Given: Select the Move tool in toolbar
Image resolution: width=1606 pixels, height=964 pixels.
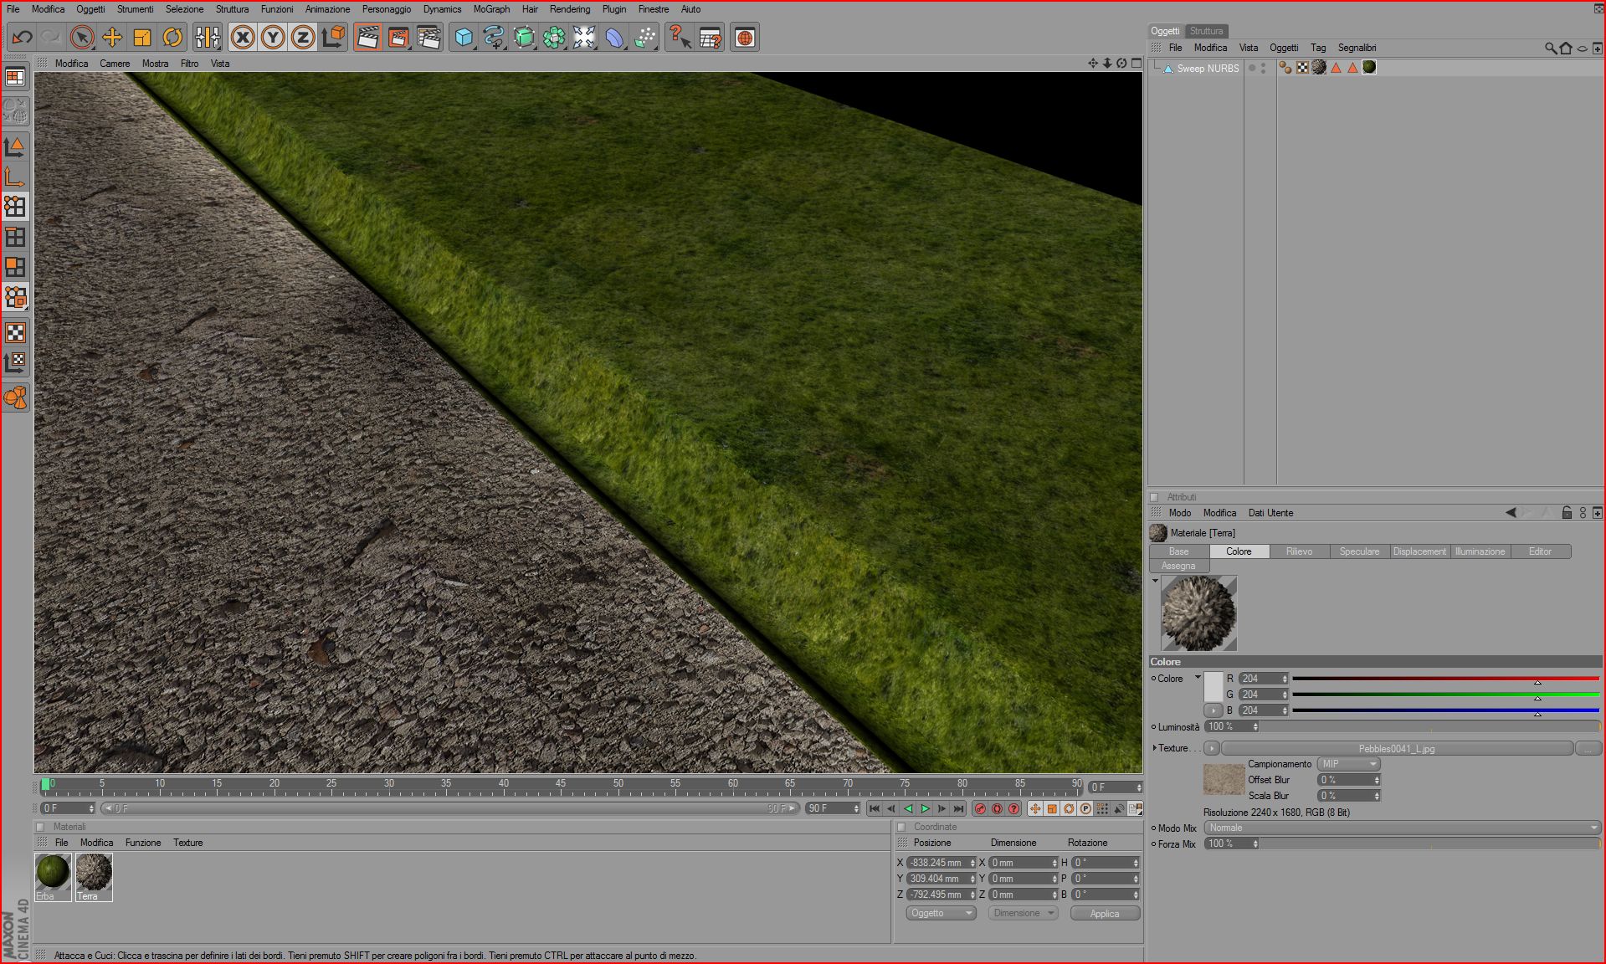Looking at the screenshot, I should [x=112, y=38].
